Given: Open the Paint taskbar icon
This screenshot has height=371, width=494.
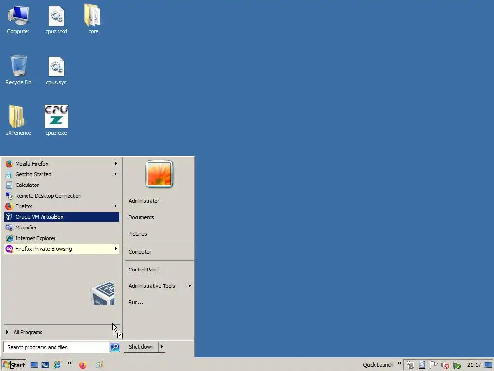Looking at the screenshot, I should (99, 365).
